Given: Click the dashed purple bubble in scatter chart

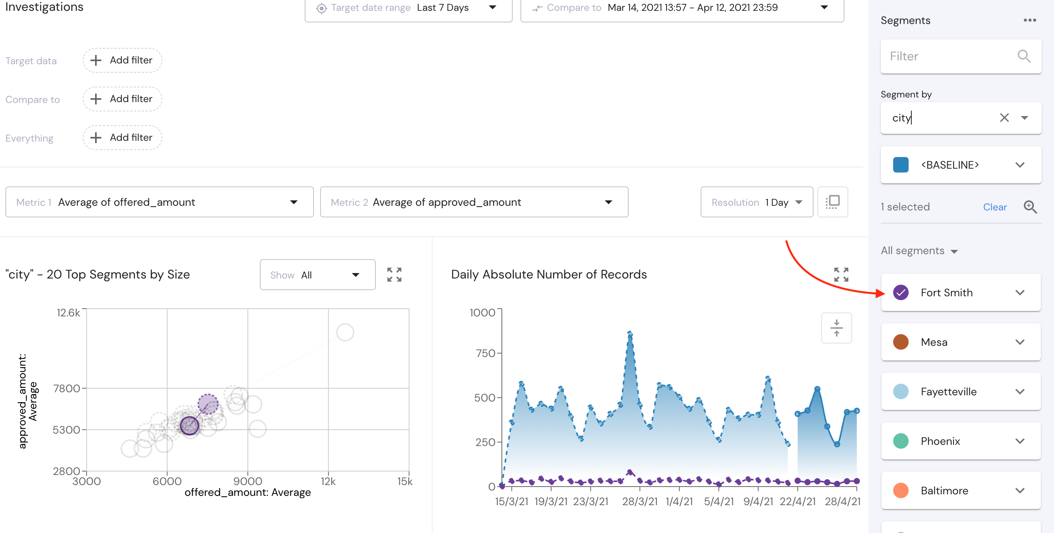Looking at the screenshot, I should [x=208, y=405].
